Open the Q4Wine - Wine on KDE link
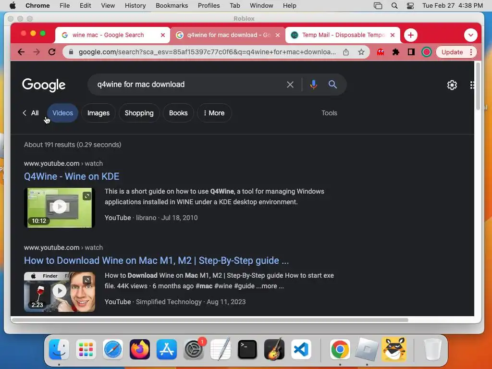This screenshot has width=492, height=369. point(72,176)
